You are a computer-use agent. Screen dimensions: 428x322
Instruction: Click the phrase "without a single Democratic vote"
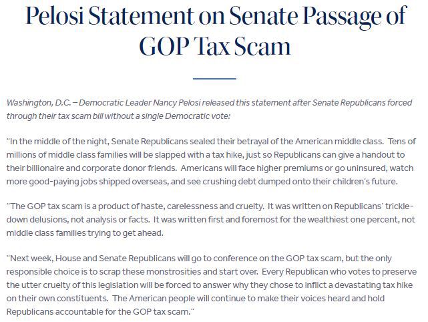pos(168,116)
